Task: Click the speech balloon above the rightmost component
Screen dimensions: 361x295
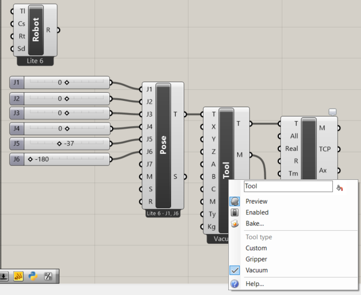Action: coord(332,112)
